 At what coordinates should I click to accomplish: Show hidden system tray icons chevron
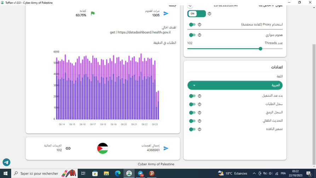(254, 173)
